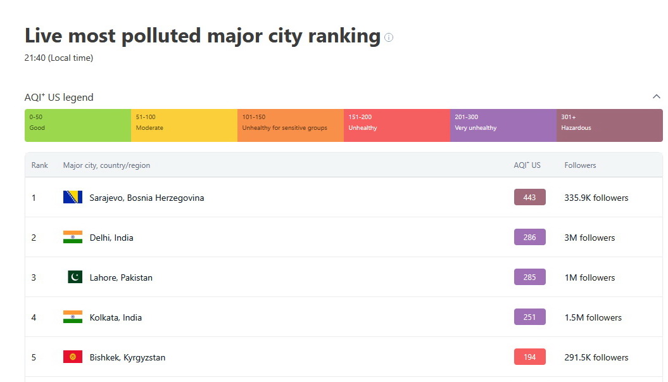Viewport: 668px width, 382px height.
Task: Click the green Good 0-50 legend swatch
Action: (x=78, y=125)
